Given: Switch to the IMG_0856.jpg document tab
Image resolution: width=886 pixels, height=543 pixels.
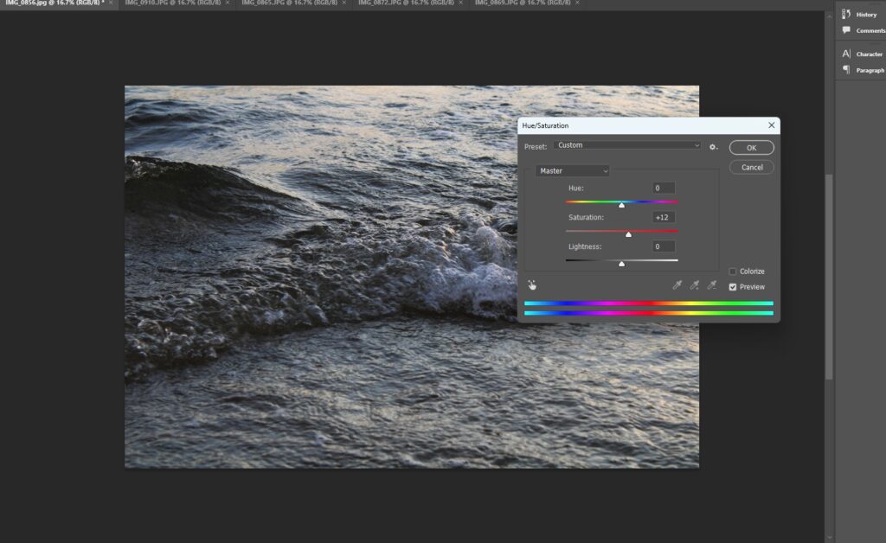Looking at the screenshot, I should pos(55,3).
